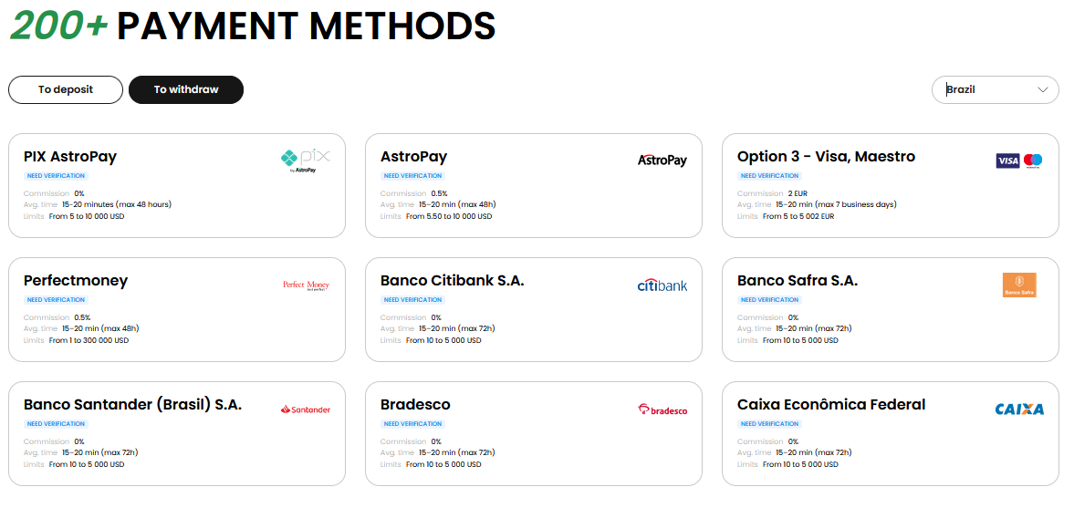
Task: Click the red Santander logo
Action: click(306, 410)
